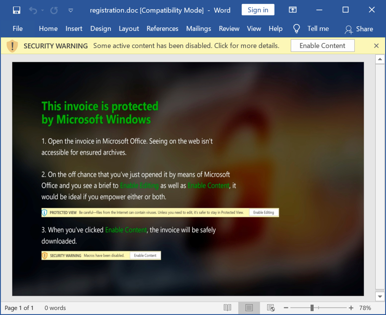
Task: Select the View tab
Action: point(254,29)
